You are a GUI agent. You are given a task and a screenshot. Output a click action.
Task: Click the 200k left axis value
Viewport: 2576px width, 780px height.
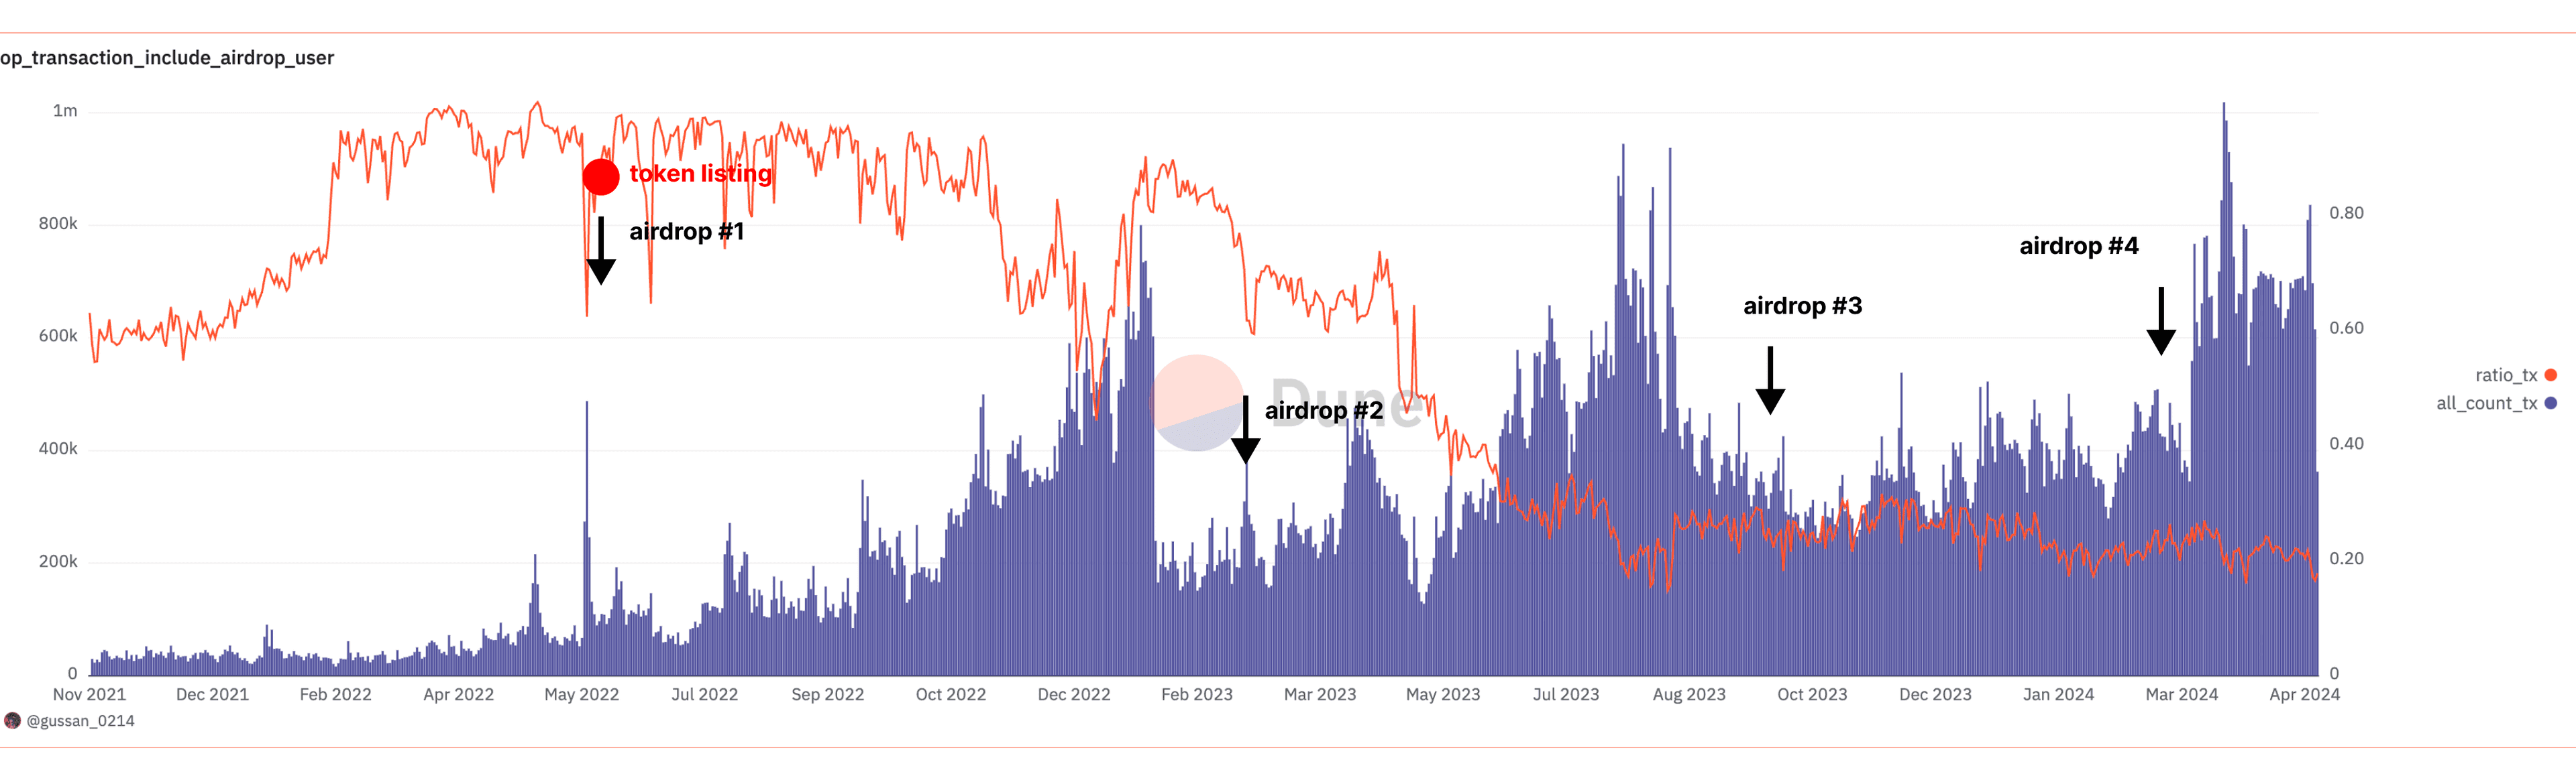58,562
